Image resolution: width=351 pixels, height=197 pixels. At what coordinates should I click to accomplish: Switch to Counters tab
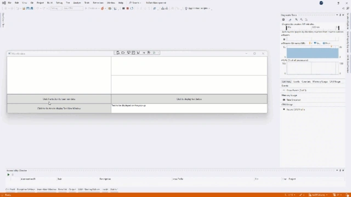[x=306, y=82]
